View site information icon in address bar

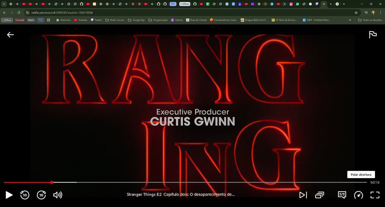coord(28,13)
